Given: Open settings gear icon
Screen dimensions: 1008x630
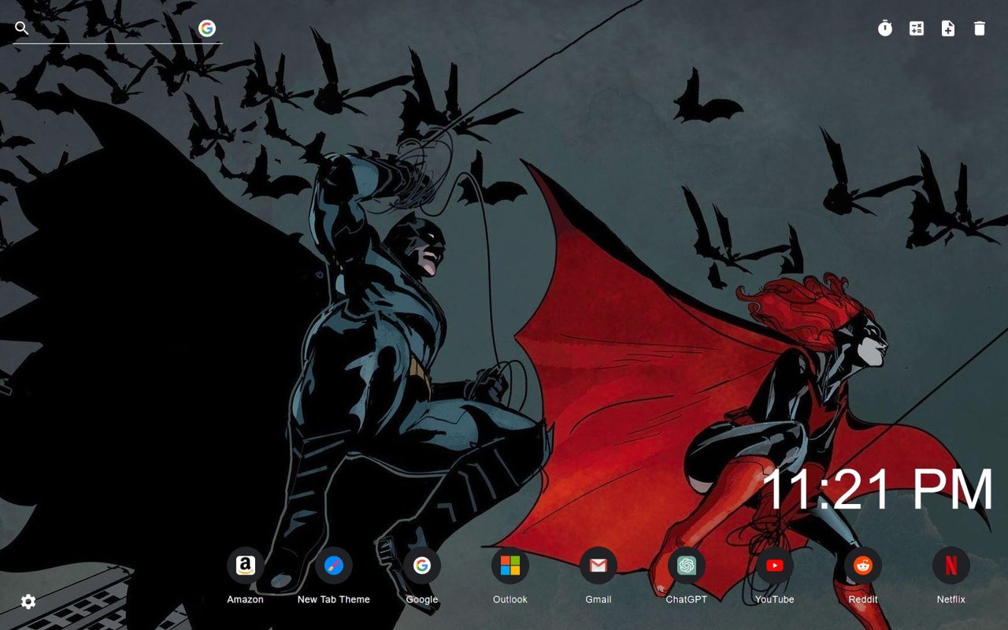Looking at the screenshot, I should [28, 602].
